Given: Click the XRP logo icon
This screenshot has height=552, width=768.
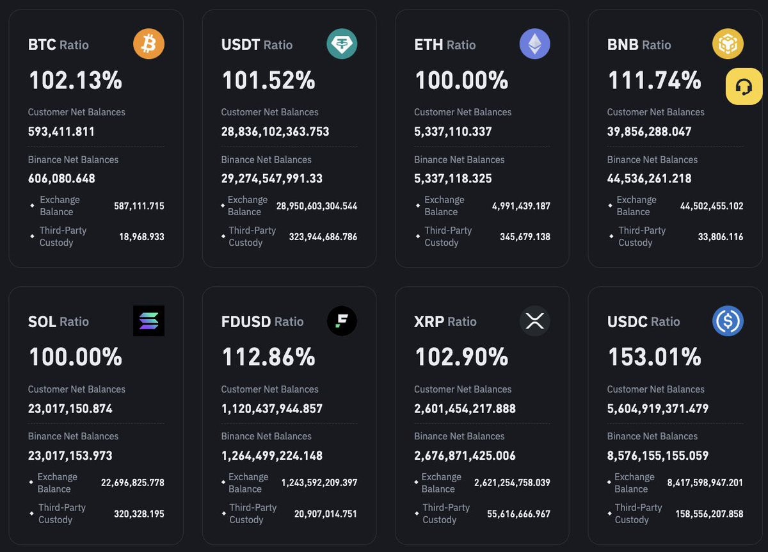Looking at the screenshot, I should click(534, 321).
